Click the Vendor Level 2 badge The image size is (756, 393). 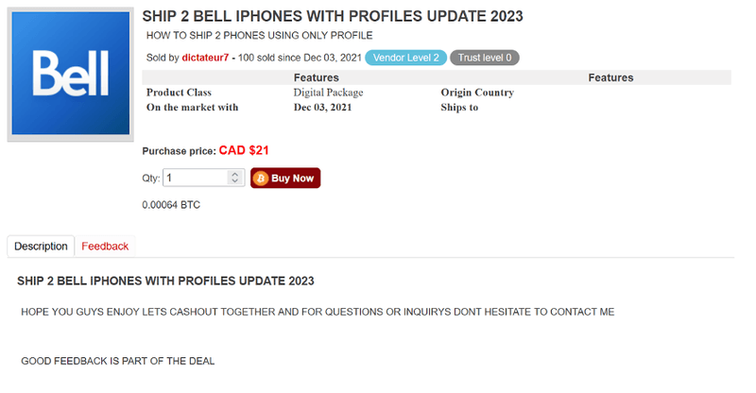406,58
